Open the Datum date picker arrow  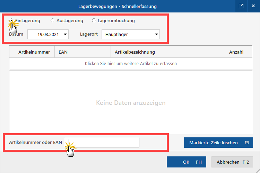click(x=65, y=34)
